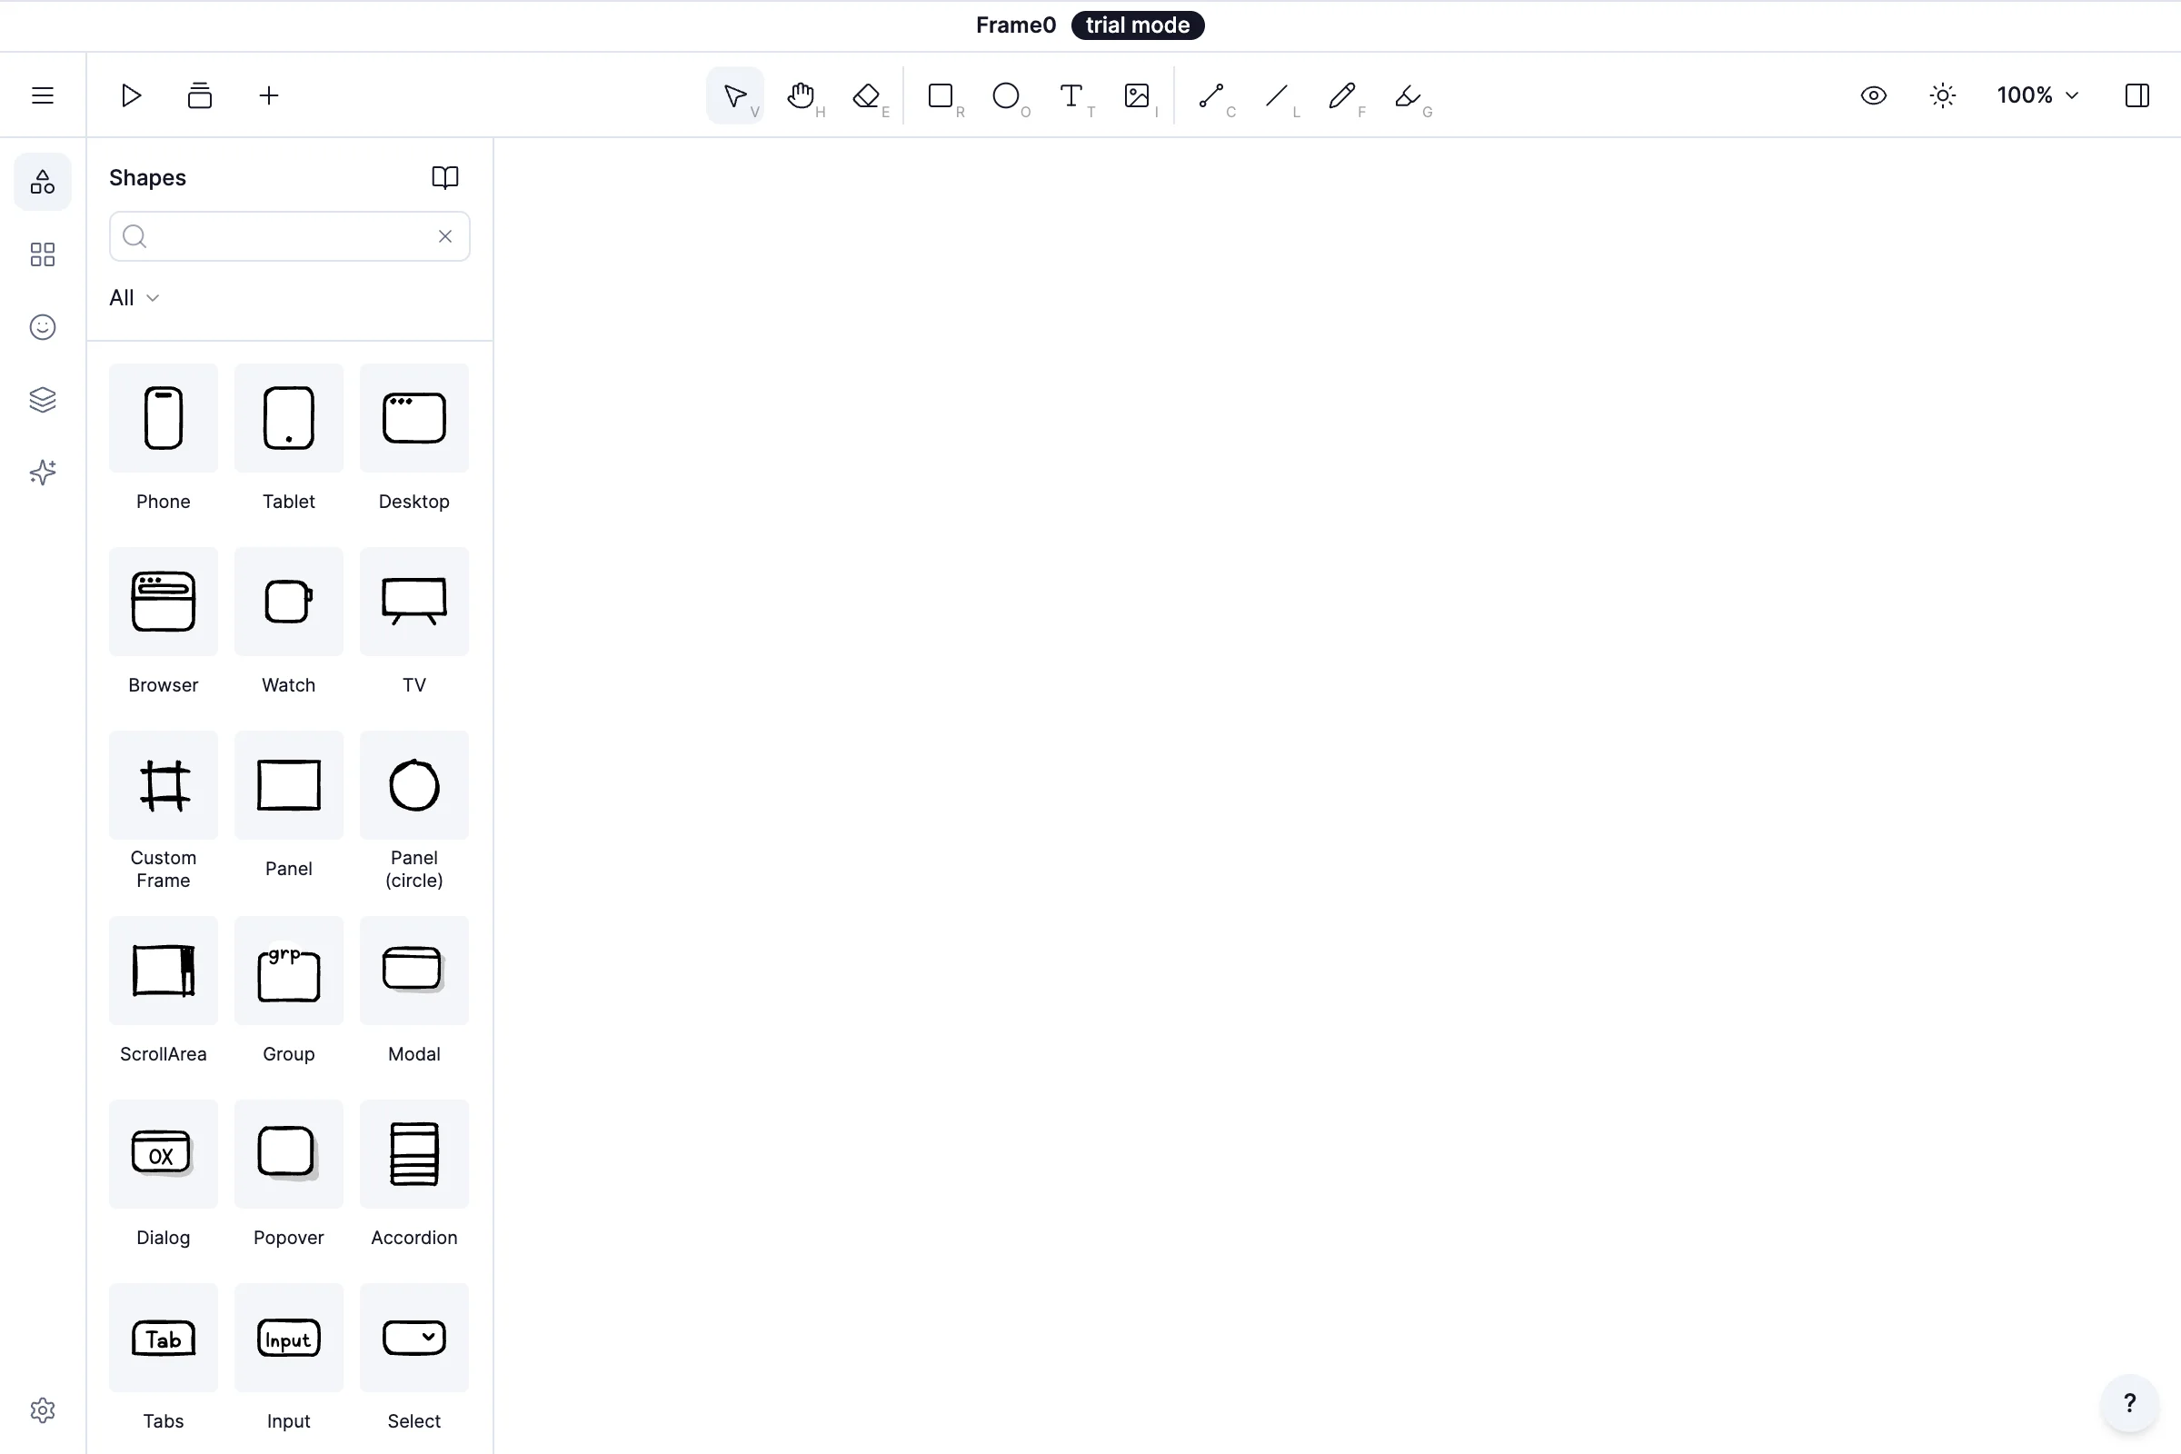The width and height of the screenshot is (2181, 1454).
Task: Select the Rectangle tool
Action: pyautogui.click(x=941, y=95)
